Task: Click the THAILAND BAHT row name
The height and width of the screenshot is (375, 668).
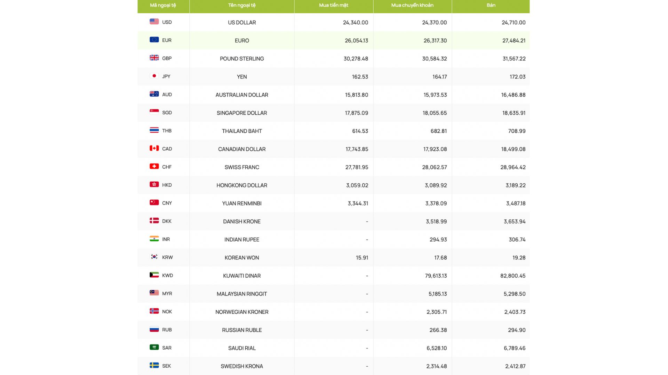Action: [x=241, y=131]
